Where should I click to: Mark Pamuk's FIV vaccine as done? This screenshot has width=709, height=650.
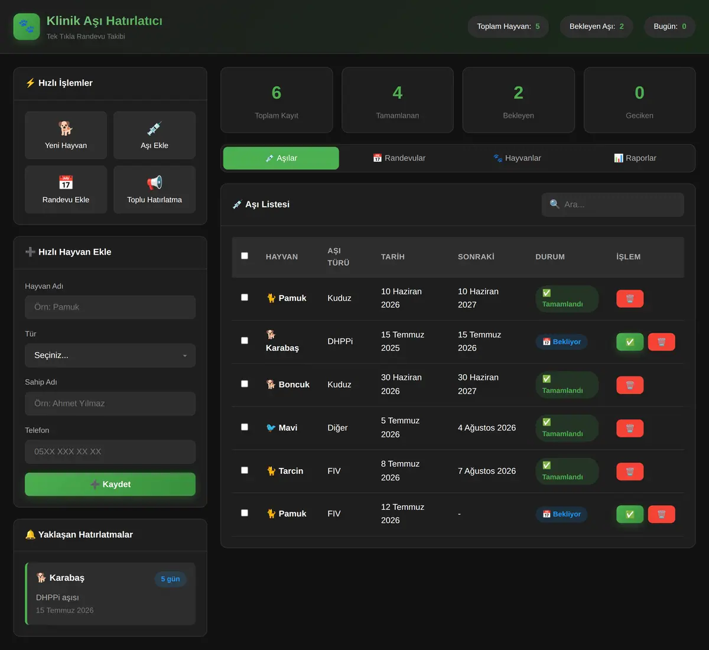click(x=630, y=514)
